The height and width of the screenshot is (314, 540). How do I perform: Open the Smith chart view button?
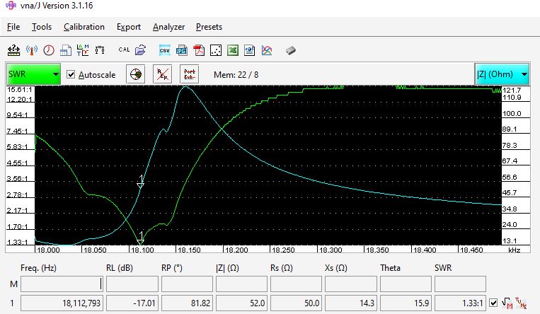point(136,74)
